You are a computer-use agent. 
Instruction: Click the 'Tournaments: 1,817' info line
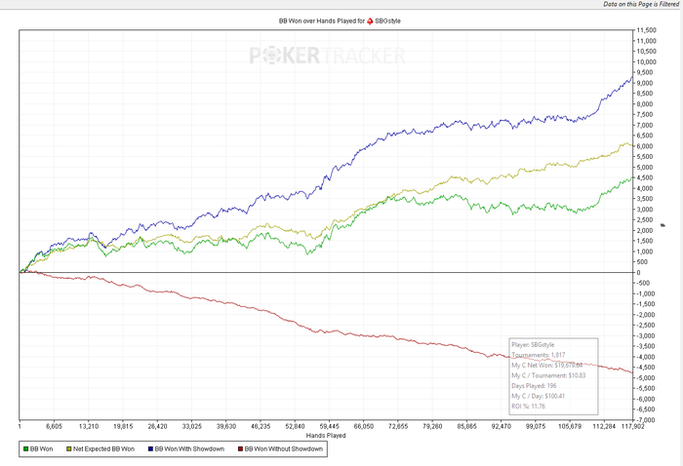pyautogui.click(x=538, y=355)
